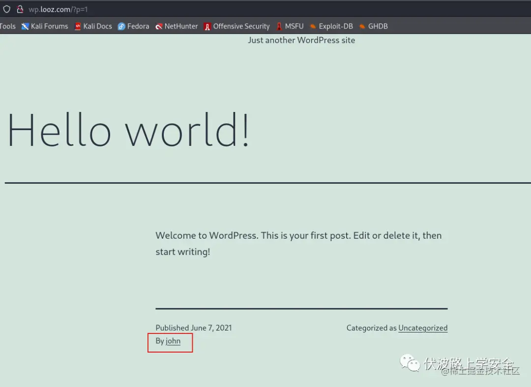Open the Offensive Security bookmark
531x387 pixels.
click(x=236, y=26)
